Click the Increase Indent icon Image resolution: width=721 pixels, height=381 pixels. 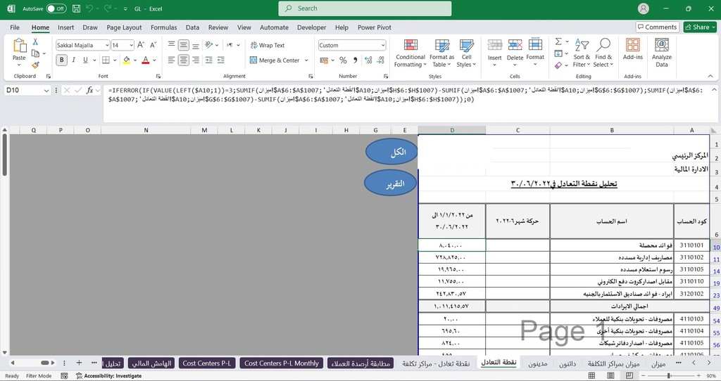[x=220, y=60]
